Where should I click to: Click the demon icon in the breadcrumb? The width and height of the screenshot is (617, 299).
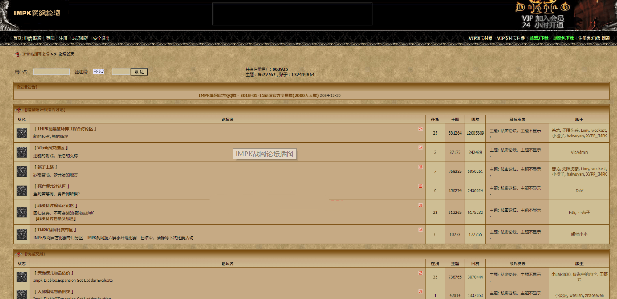(x=18, y=54)
